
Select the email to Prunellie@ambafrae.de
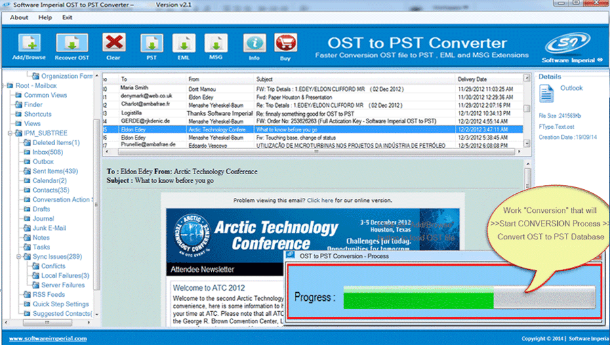312,145
